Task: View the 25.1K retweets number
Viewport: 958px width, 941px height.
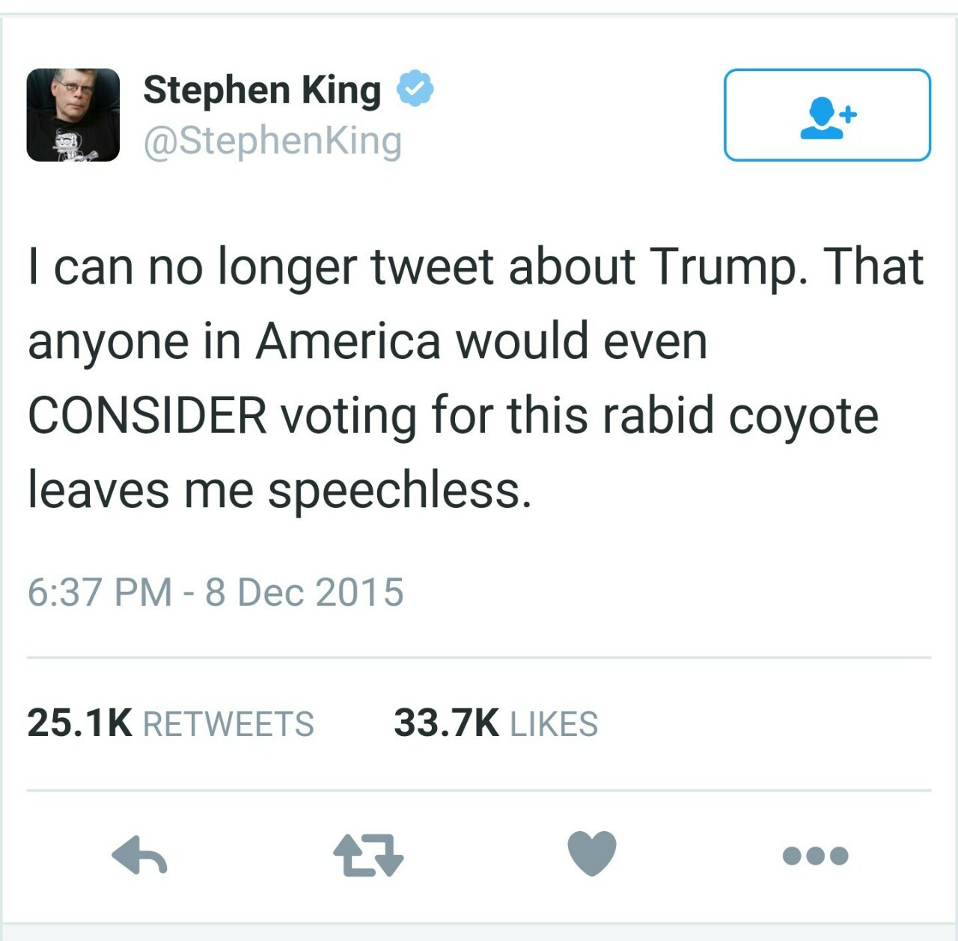Action: click(x=79, y=723)
